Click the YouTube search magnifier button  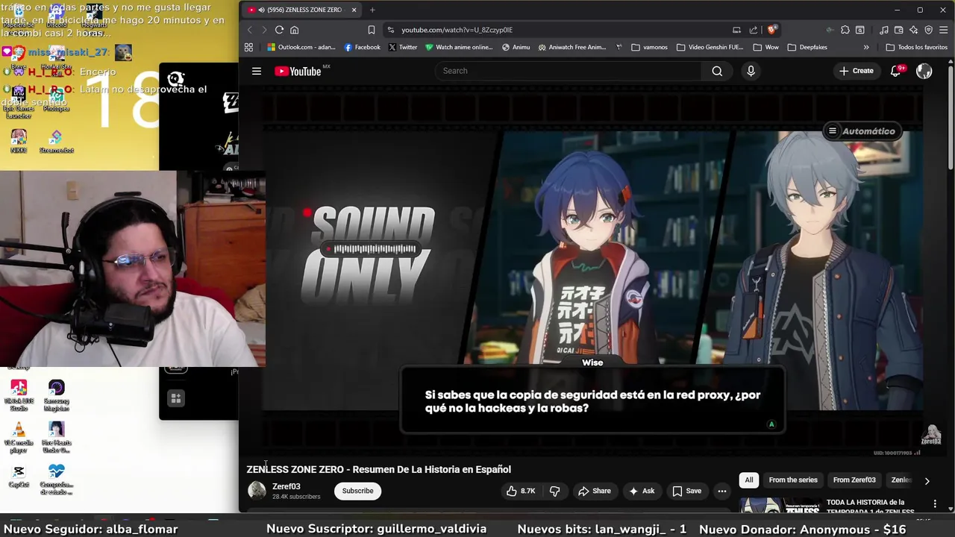pyautogui.click(x=717, y=71)
